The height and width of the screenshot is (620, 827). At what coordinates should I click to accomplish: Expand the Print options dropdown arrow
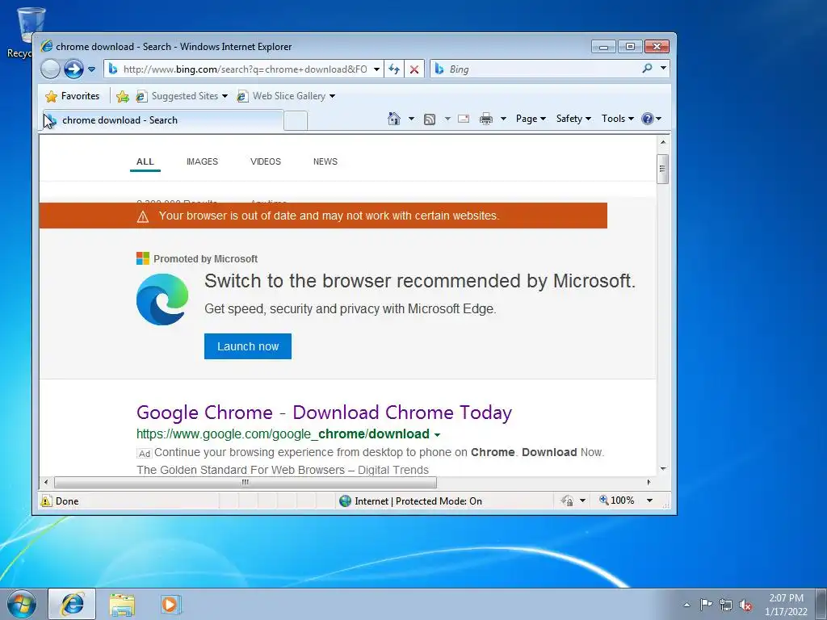click(x=503, y=119)
